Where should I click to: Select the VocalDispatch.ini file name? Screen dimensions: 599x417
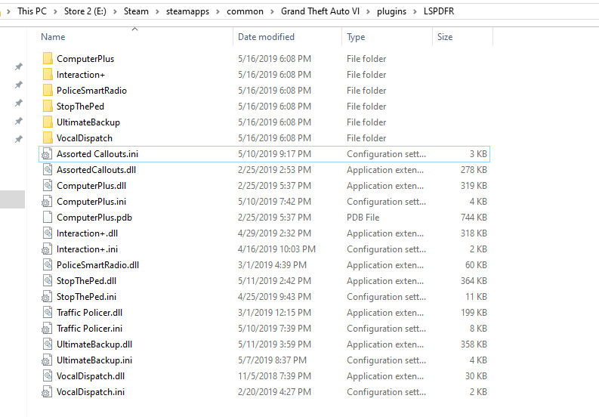91,392
